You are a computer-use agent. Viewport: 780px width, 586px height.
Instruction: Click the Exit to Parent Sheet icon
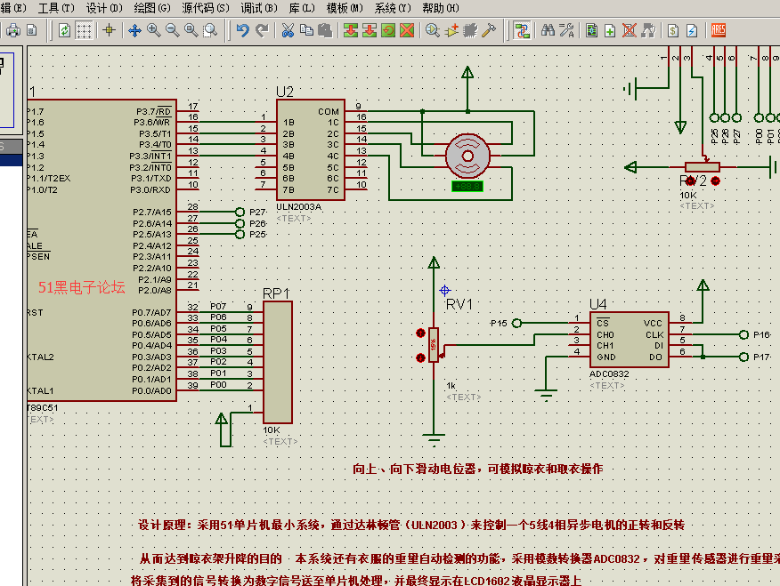(648, 31)
